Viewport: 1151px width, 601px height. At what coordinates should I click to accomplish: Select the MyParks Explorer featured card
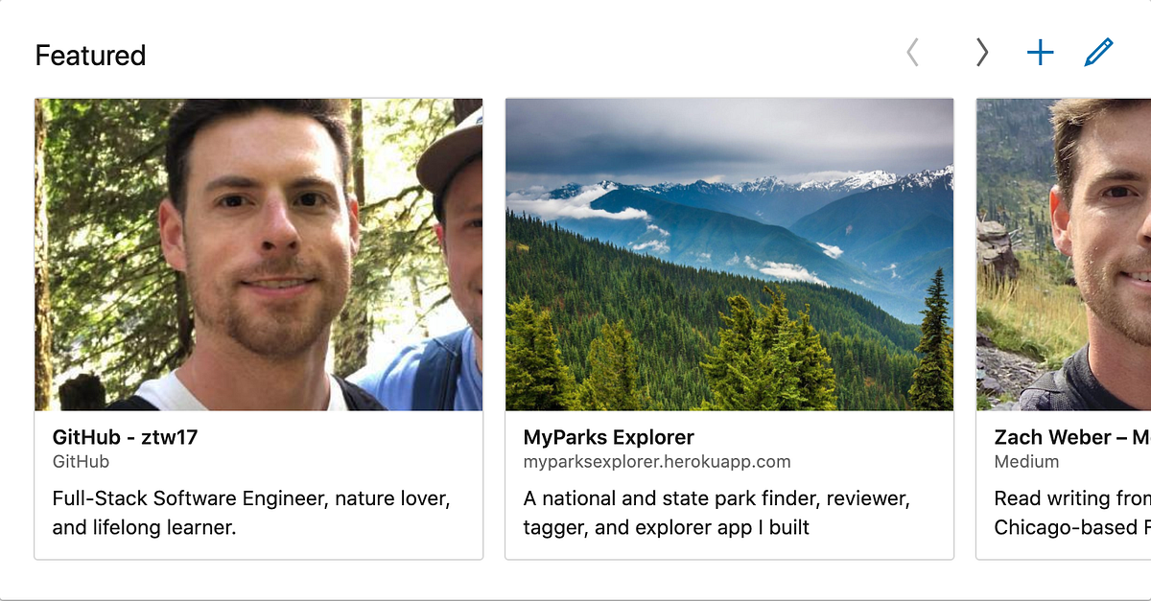pos(728,326)
